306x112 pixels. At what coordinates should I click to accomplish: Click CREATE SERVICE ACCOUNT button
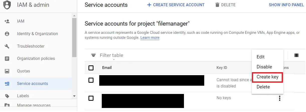pyautogui.click(x=176, y=5)
